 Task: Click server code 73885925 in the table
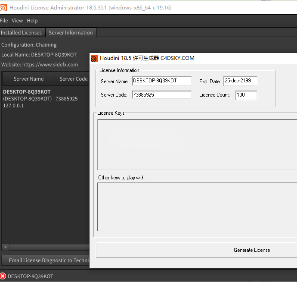[x=67, y=99]
